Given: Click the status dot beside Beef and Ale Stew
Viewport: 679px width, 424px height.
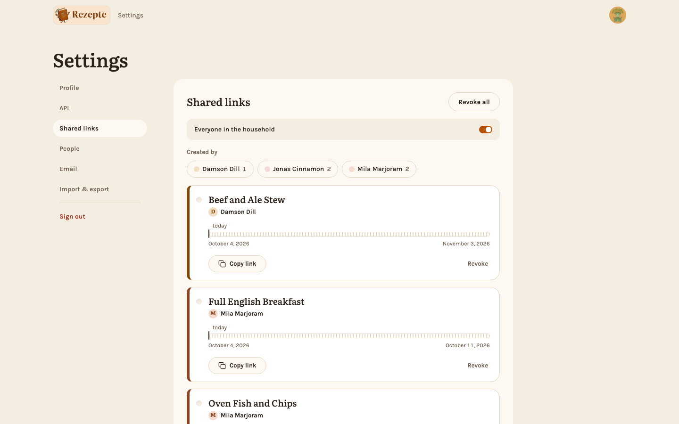Looking at the screenshot, I should [x=199, y=200].
